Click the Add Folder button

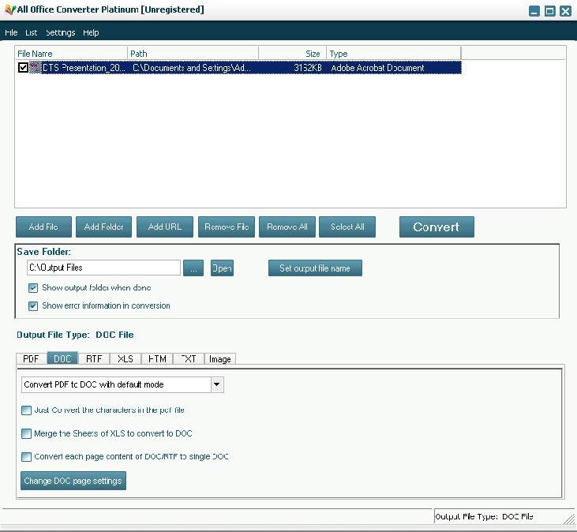click(103, 227)
